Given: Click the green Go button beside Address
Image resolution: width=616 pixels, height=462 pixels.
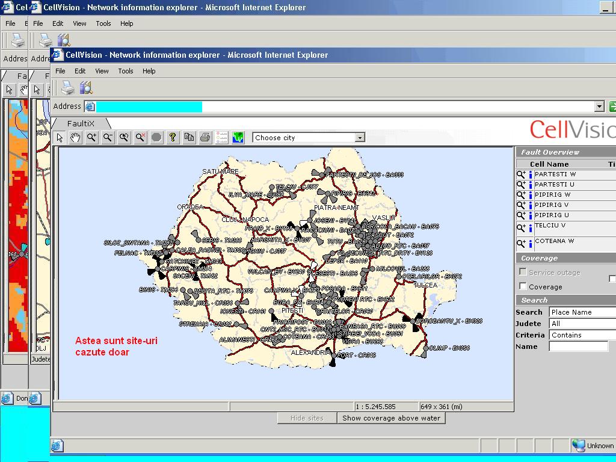Looking at the screenshot, I should [x=612, y=106].
